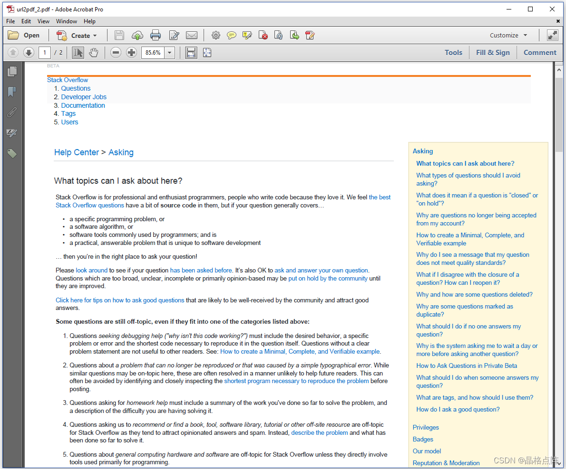This screenshot has width=566, height=469.
Task: Click the Users navigation link
Action: (x=69, y=122)
